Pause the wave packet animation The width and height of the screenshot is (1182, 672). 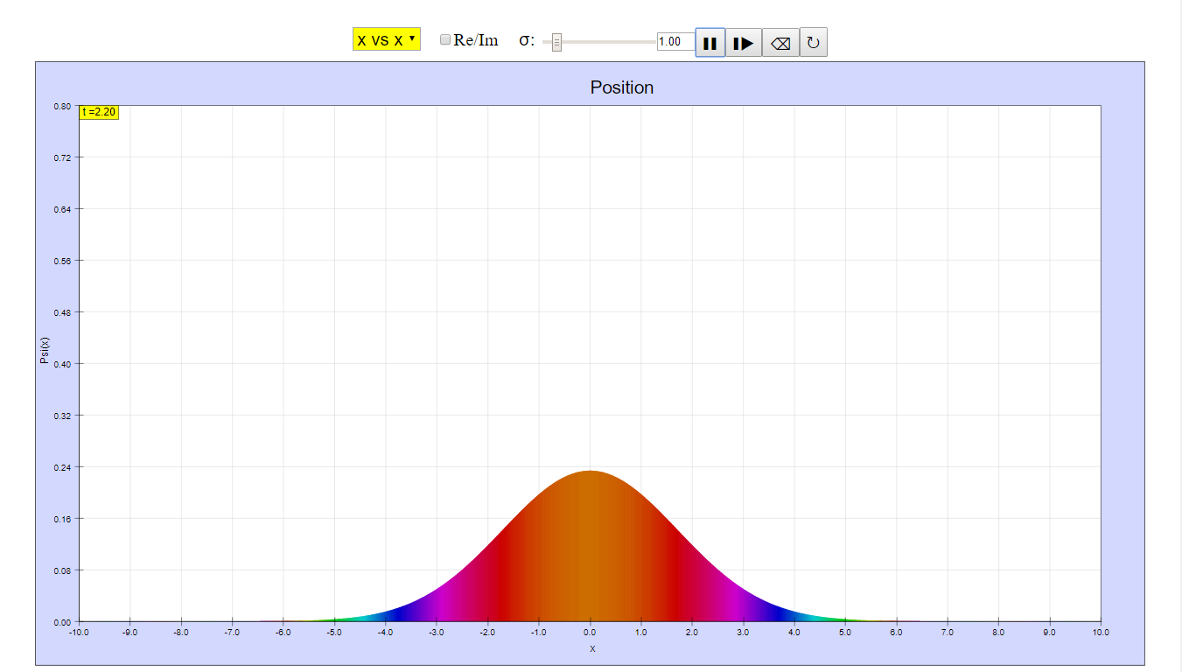tap(710, 43)
